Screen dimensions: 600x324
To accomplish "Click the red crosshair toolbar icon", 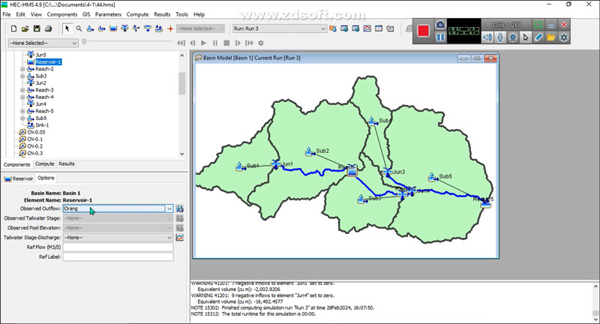I will [x=170, y=28].
